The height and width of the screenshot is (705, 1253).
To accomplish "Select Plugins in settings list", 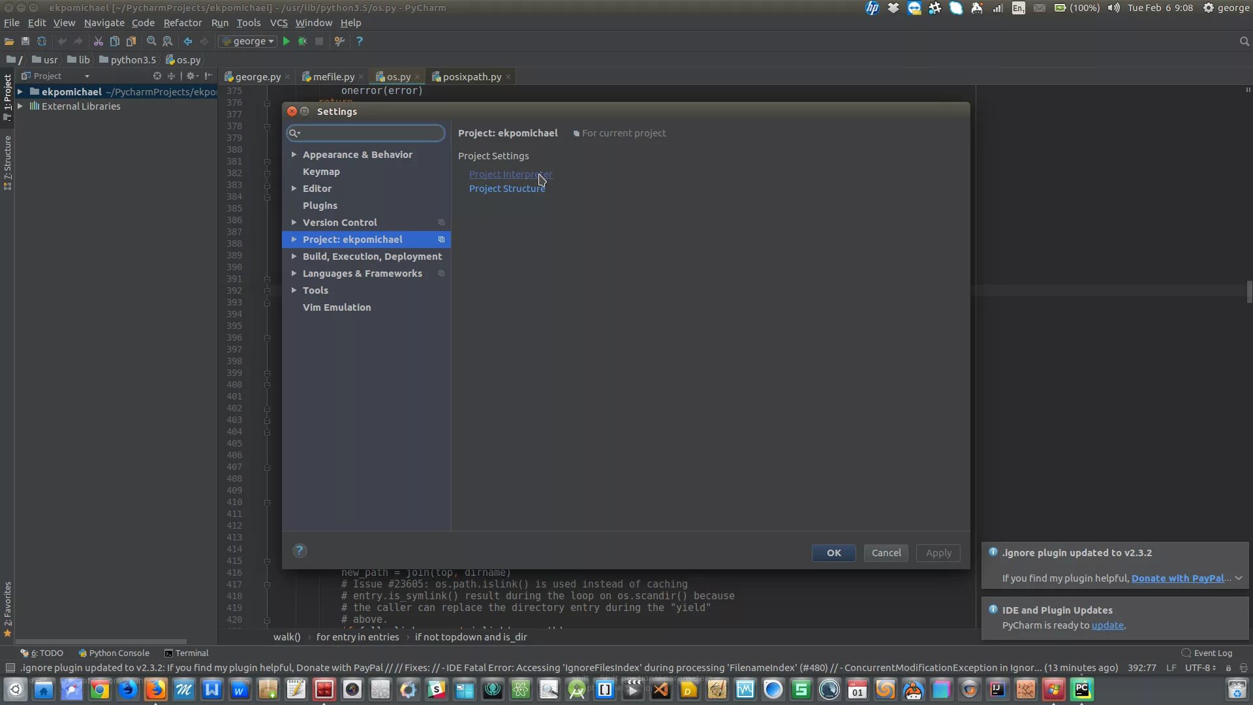I will click(320, 206).
